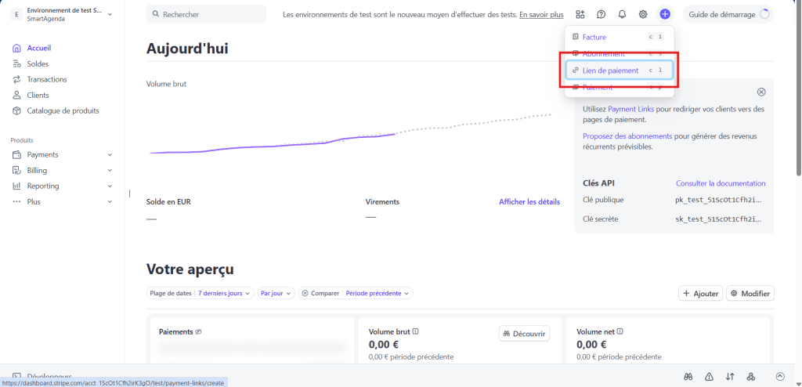Viewport: 802px width, 387px height.
Task: Click the help question mark icon
Action: click(x=601, y=14)
